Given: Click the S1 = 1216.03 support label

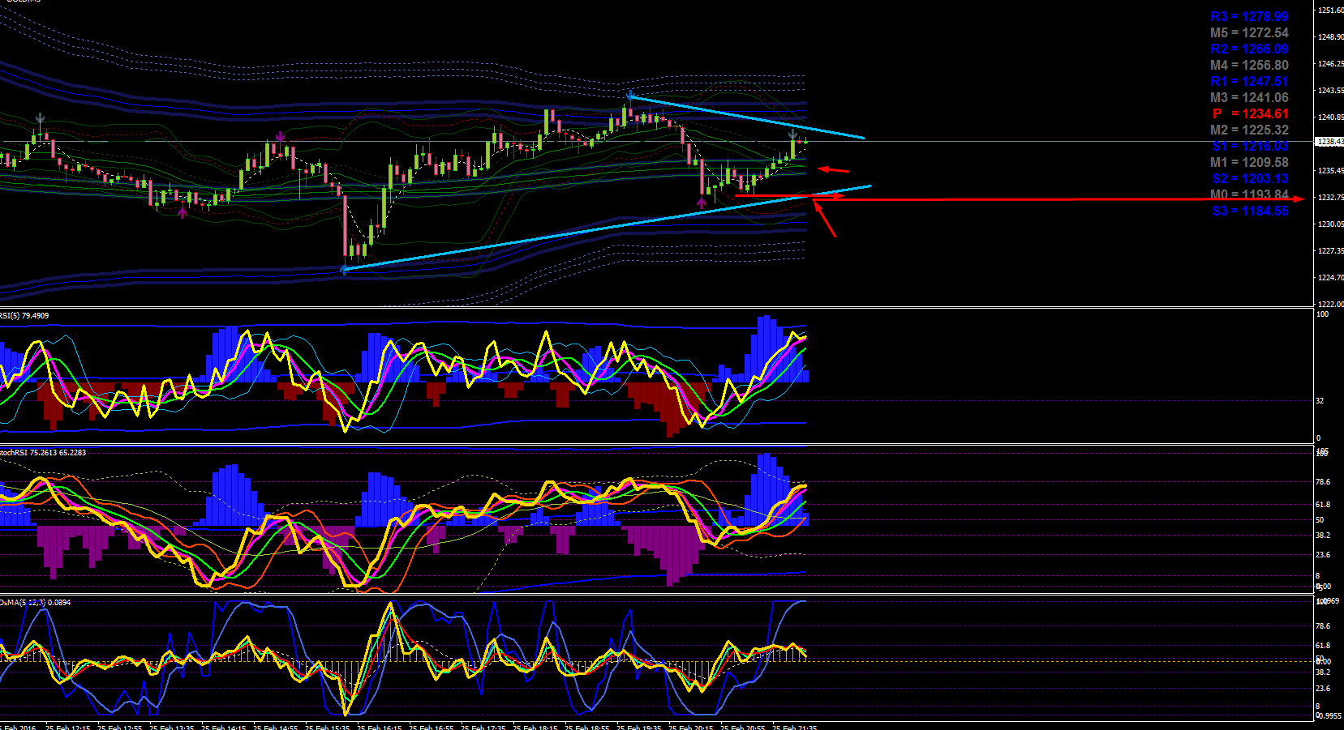Looking at the screenshot, I should point(1250,146).
